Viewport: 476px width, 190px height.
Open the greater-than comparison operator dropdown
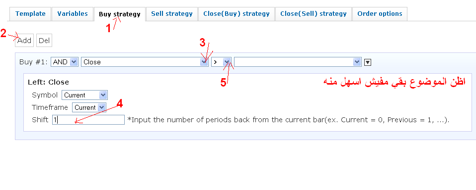click(x=221, y=62)
